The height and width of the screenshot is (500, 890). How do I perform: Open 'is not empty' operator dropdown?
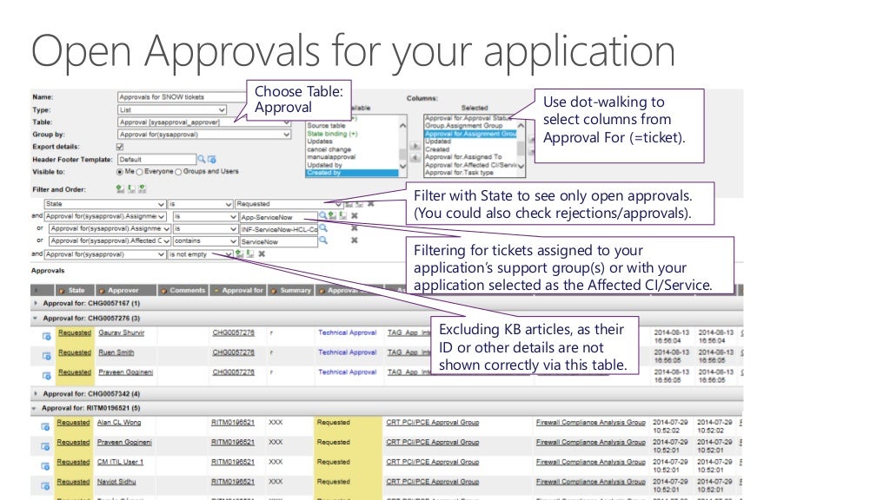click(201, 254)
